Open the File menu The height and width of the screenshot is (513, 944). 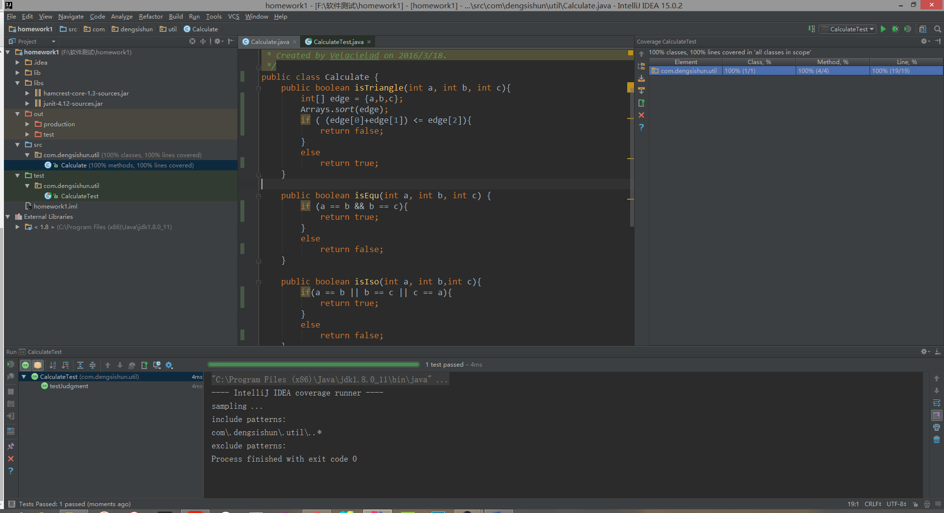11,17
